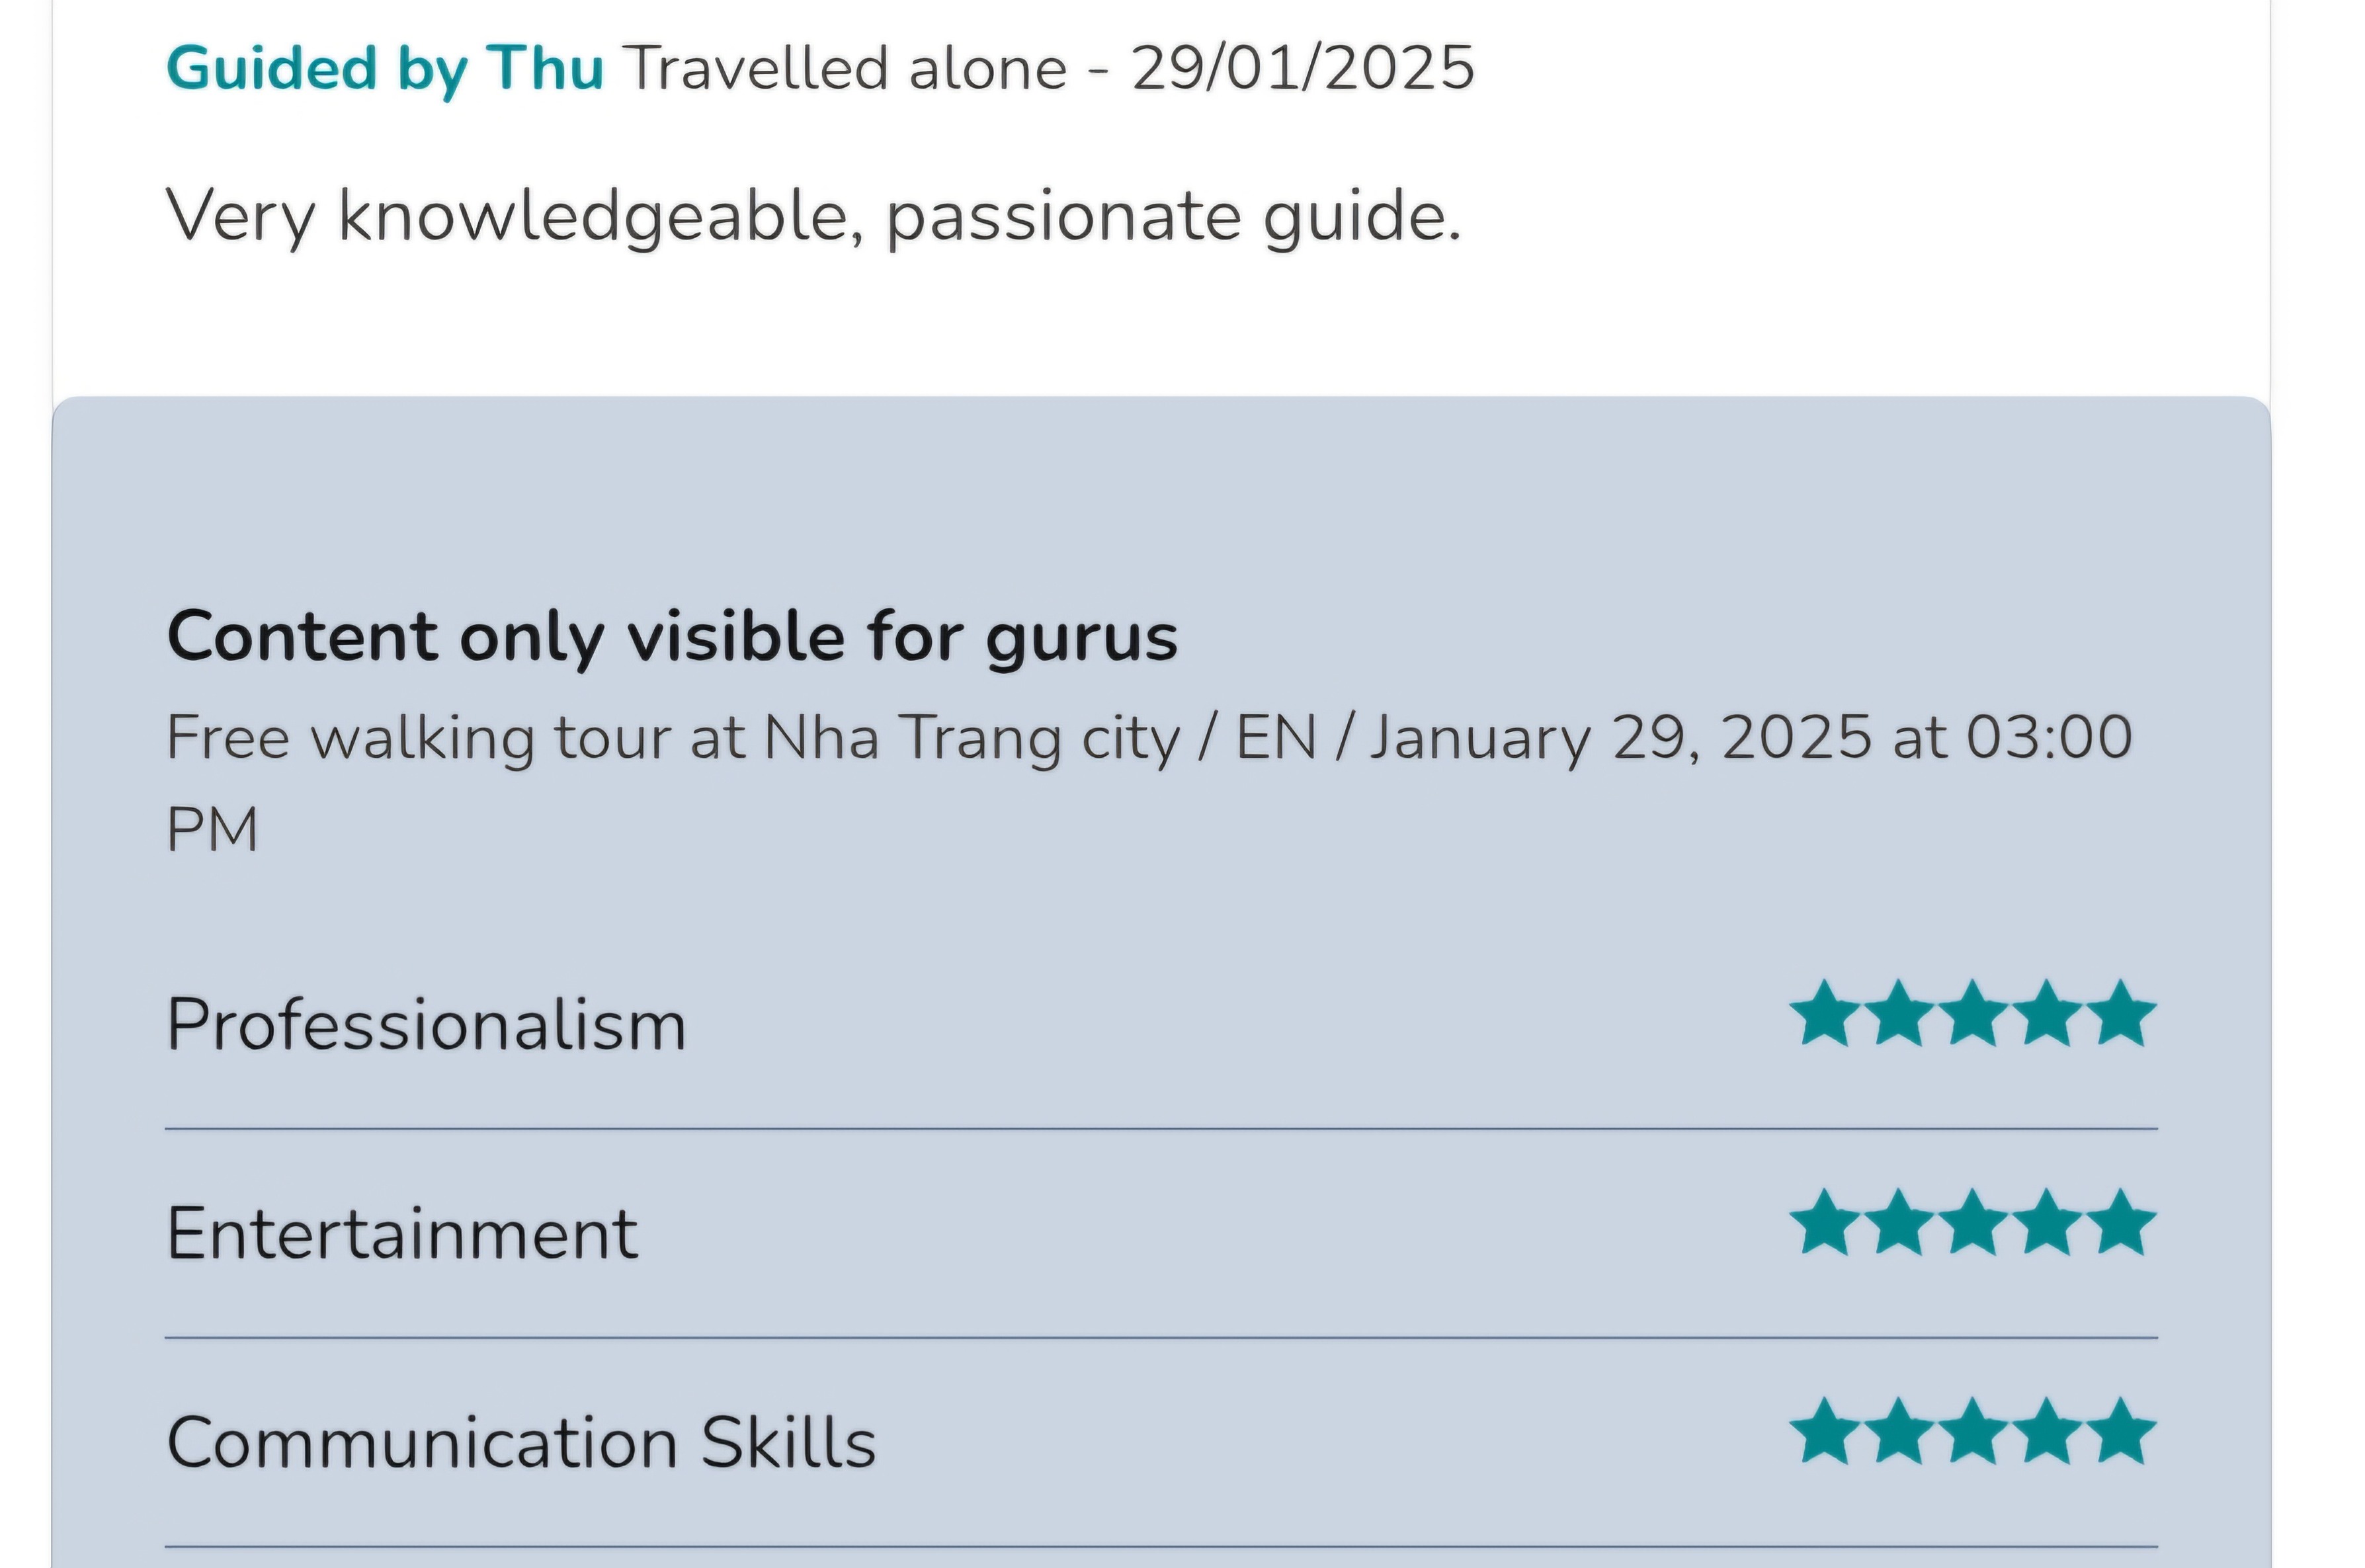Click the Entertainment rating label

point(402,1234)
